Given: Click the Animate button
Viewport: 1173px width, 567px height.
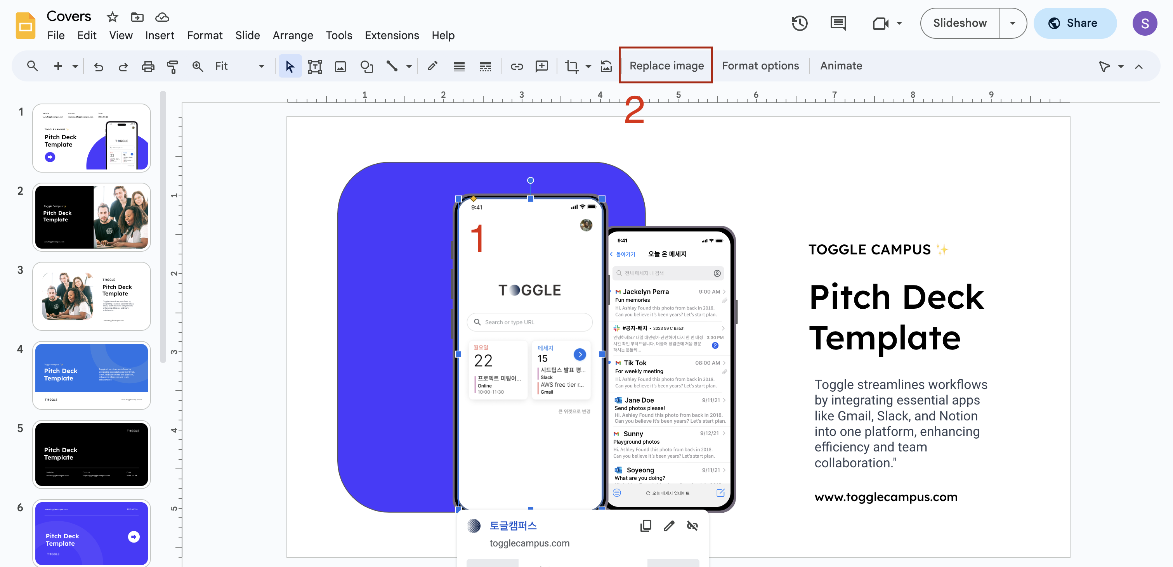Looking at the screenshot, I should pos(841,66).
